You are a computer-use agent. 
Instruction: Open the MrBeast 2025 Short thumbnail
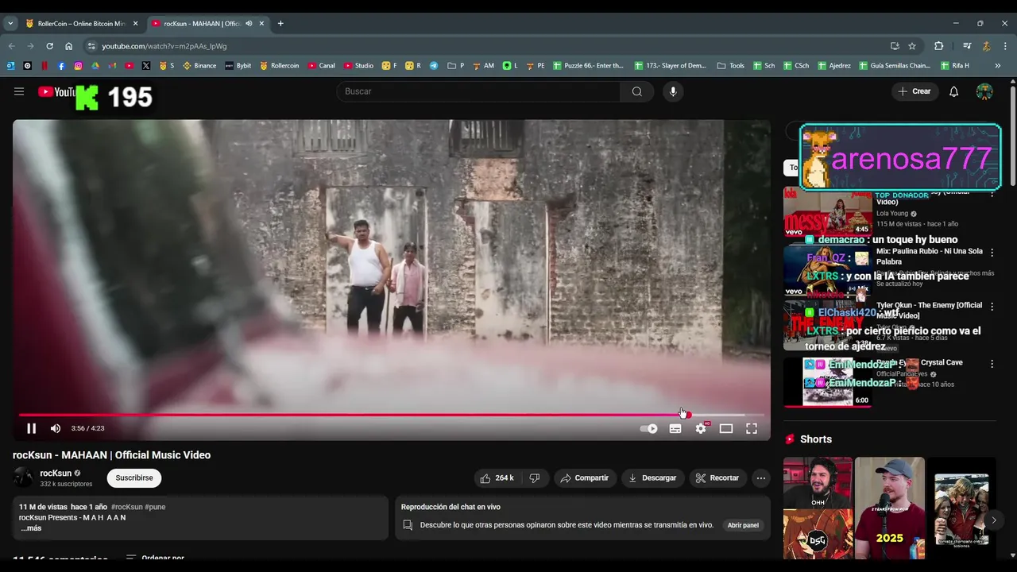click(x=890, y=508)
